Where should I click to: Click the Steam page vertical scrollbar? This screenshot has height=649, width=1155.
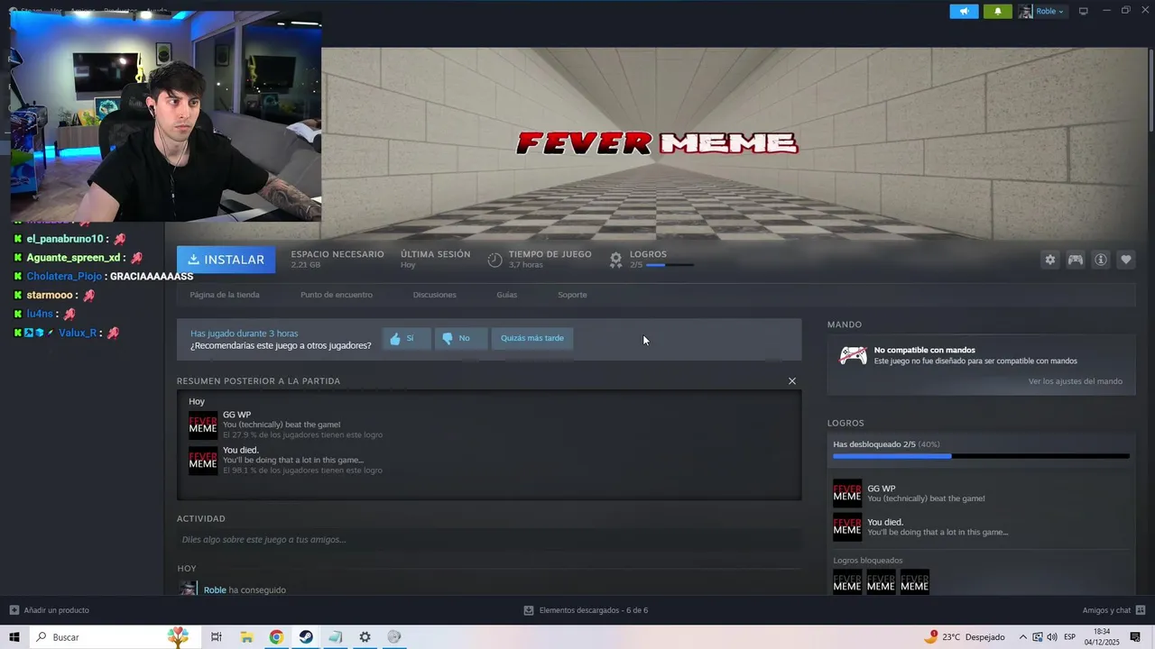point(1151,91)
